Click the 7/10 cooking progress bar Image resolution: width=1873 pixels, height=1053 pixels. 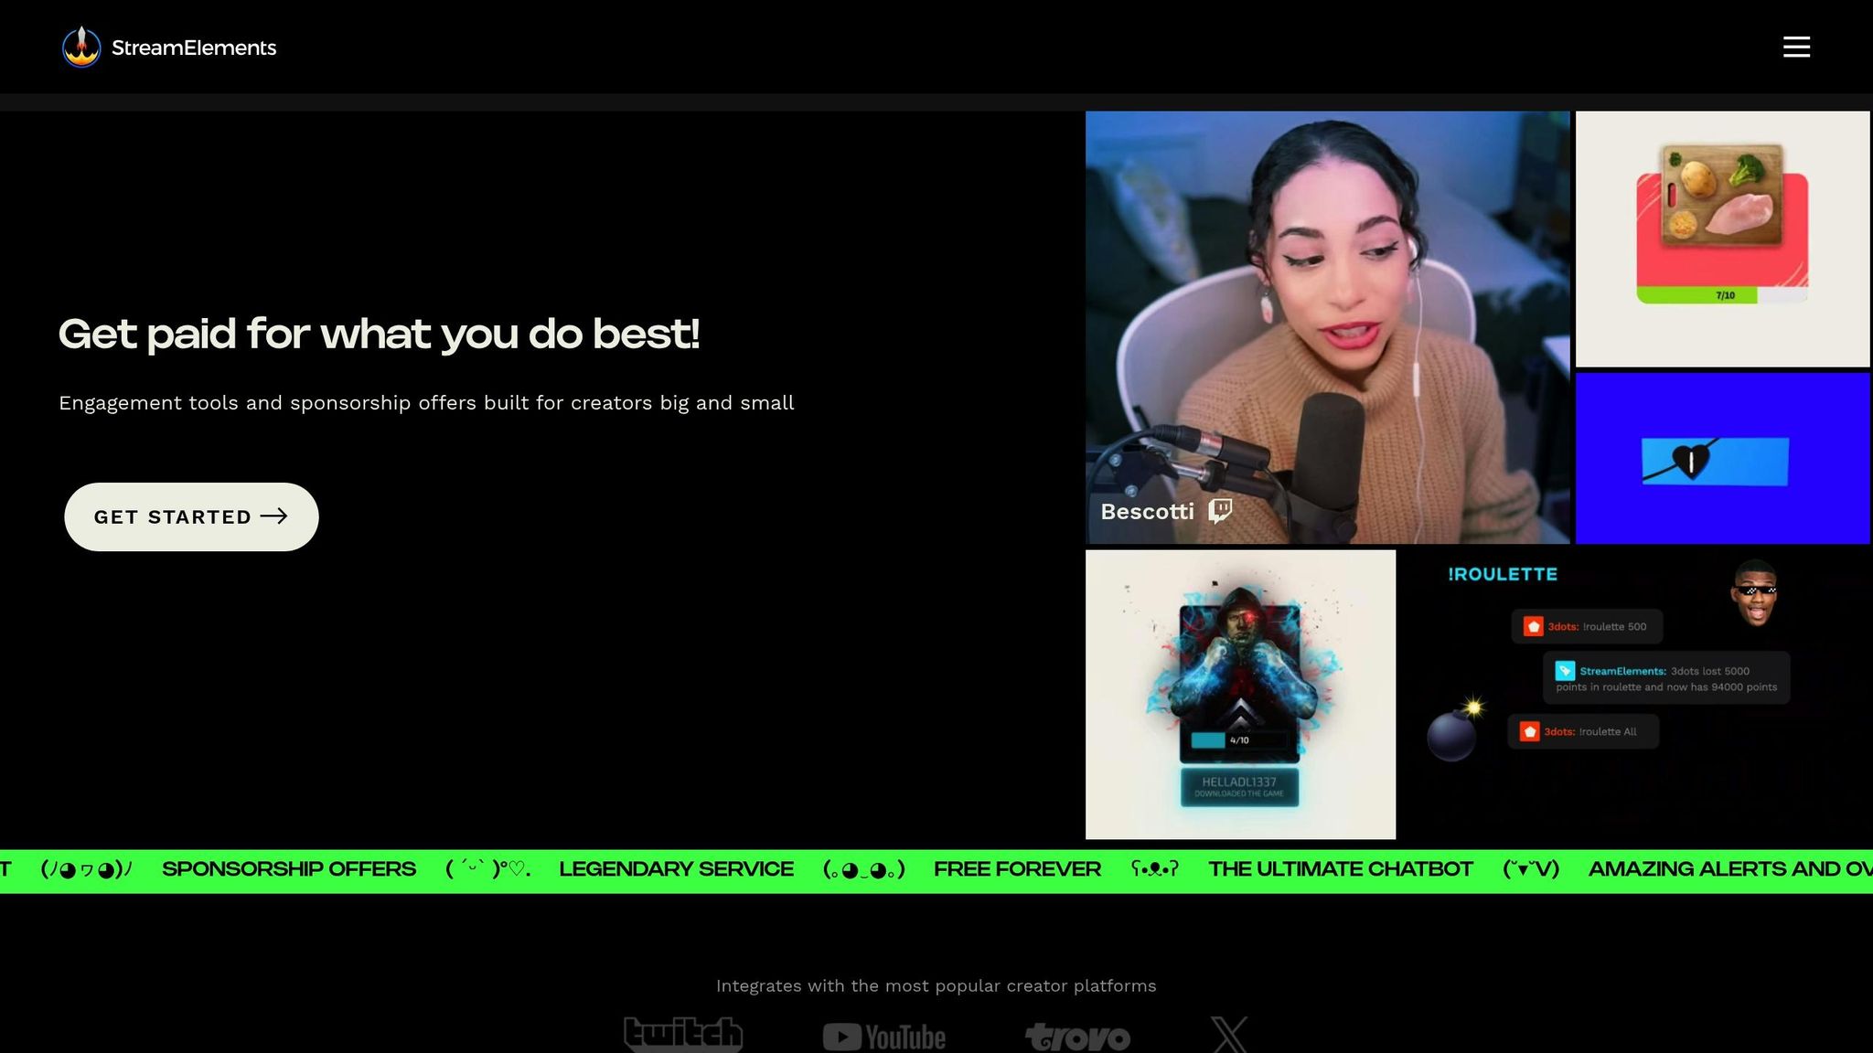point(1722,294)
